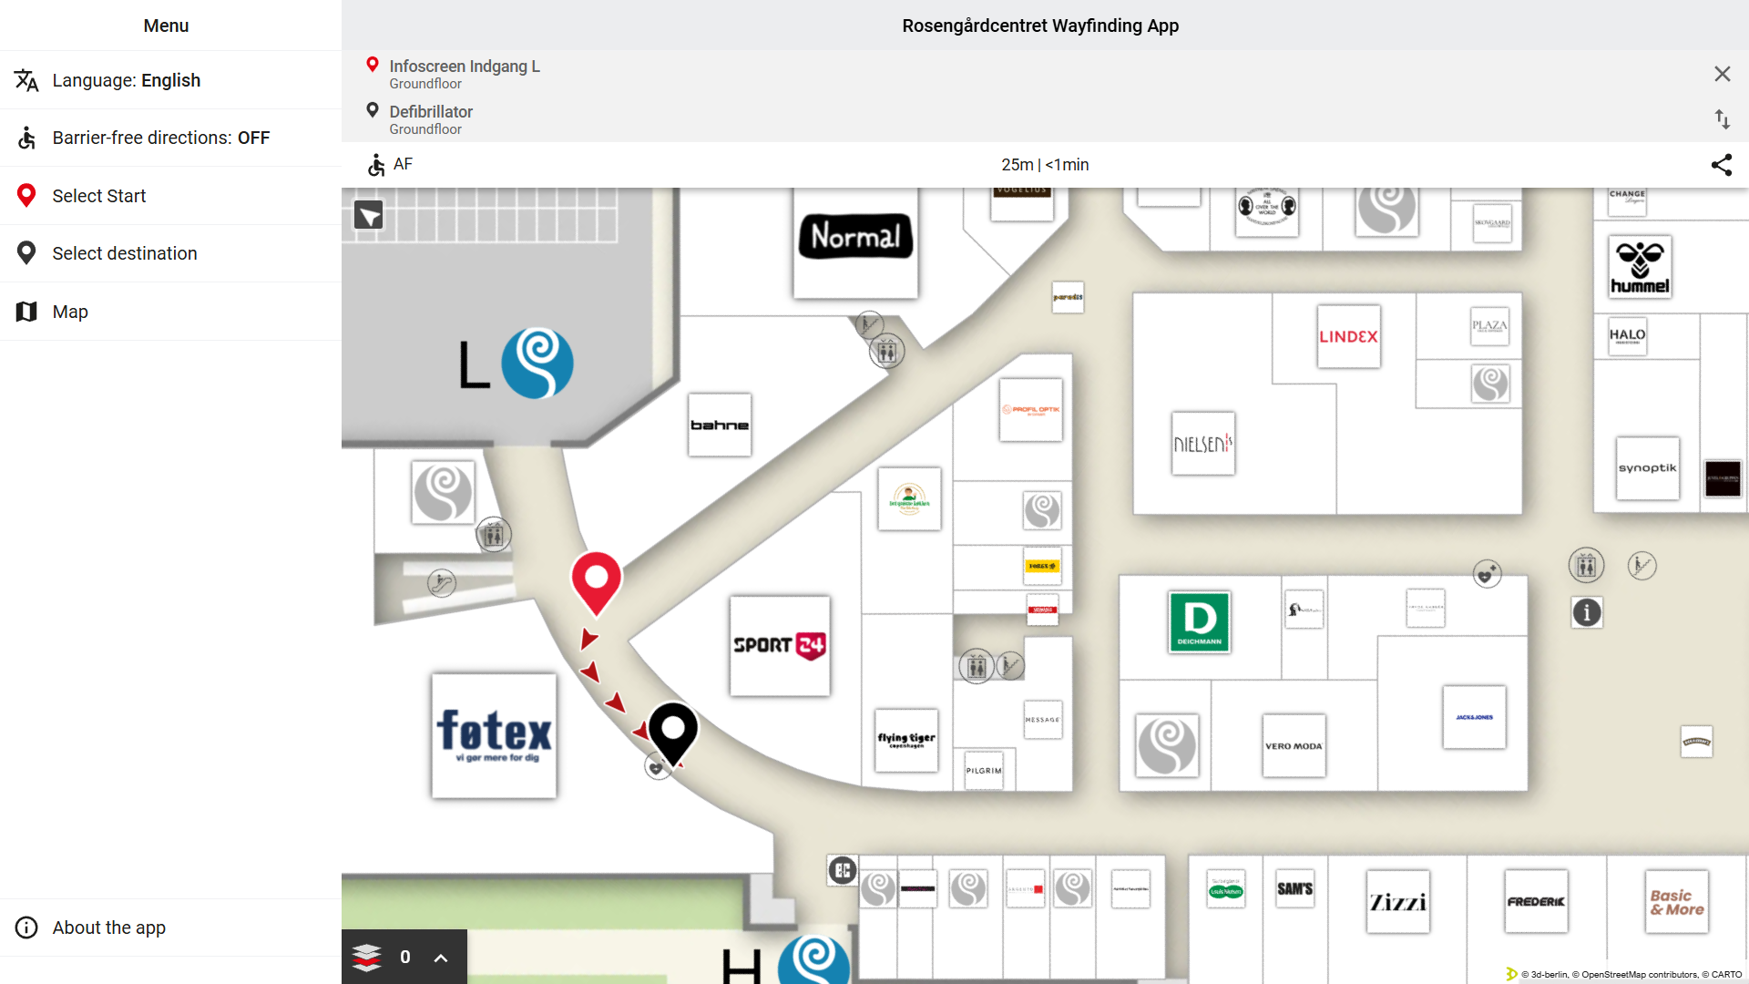
Task: Select the entrance L logo marker
Action: pyautogui.click(x=537, y=364)
